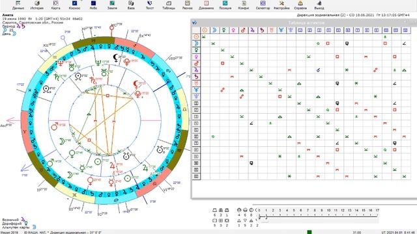The height and width of the screenshot is (234, 417).
Task: Select the Venus row header in aspect table
Action: click(x=196, y=57)
